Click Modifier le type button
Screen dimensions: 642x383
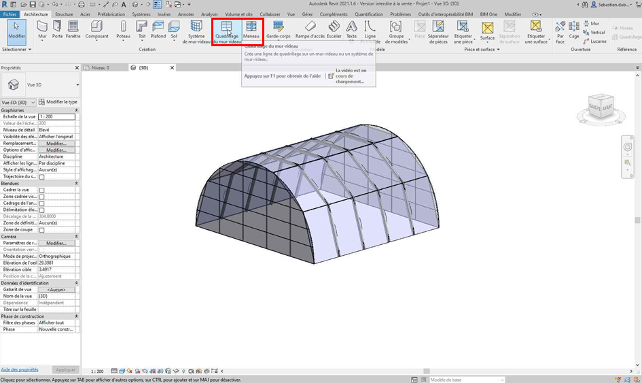coord(58,102)
